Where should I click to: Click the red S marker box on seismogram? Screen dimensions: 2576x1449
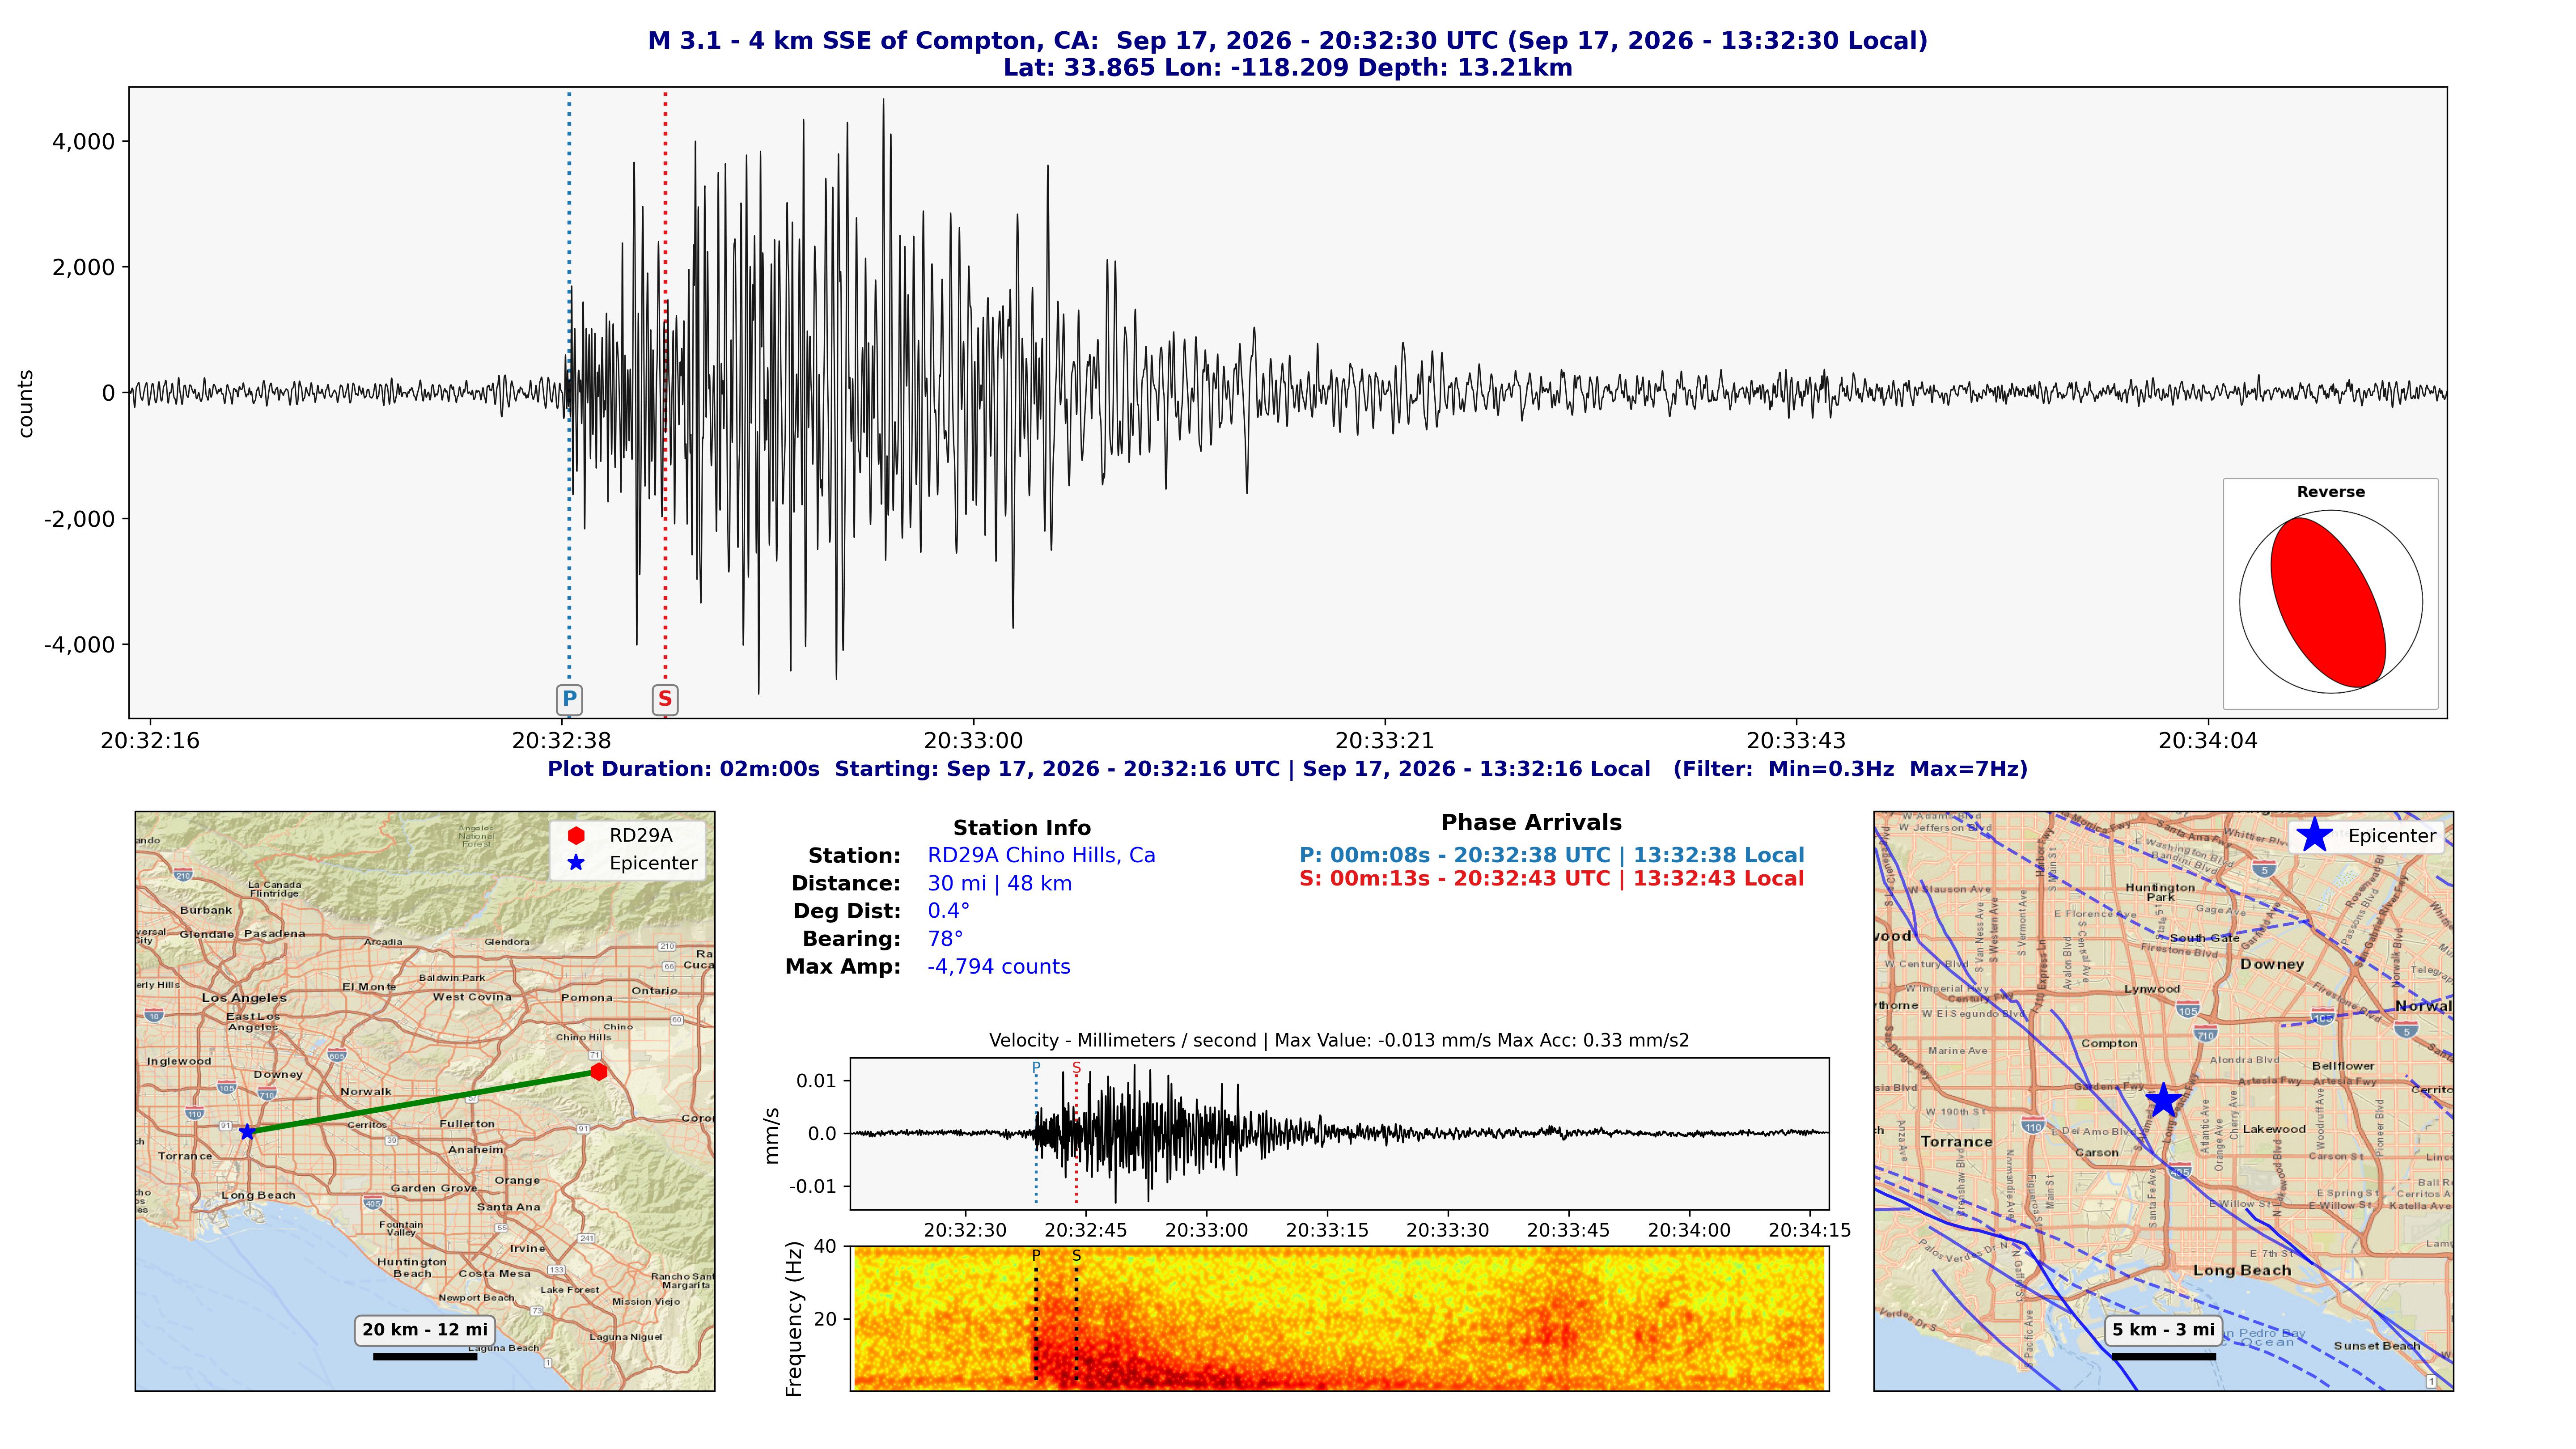pos(665,699)
